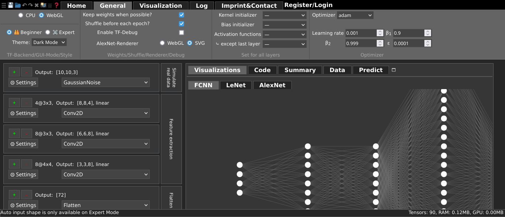The width and height of the screenshot is (505, 217).
Task: Click minus button on 8@4x4 Conv2D layer
Action: tap(26, 164)
